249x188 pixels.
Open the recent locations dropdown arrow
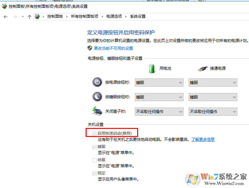click(x=23, y=16)
